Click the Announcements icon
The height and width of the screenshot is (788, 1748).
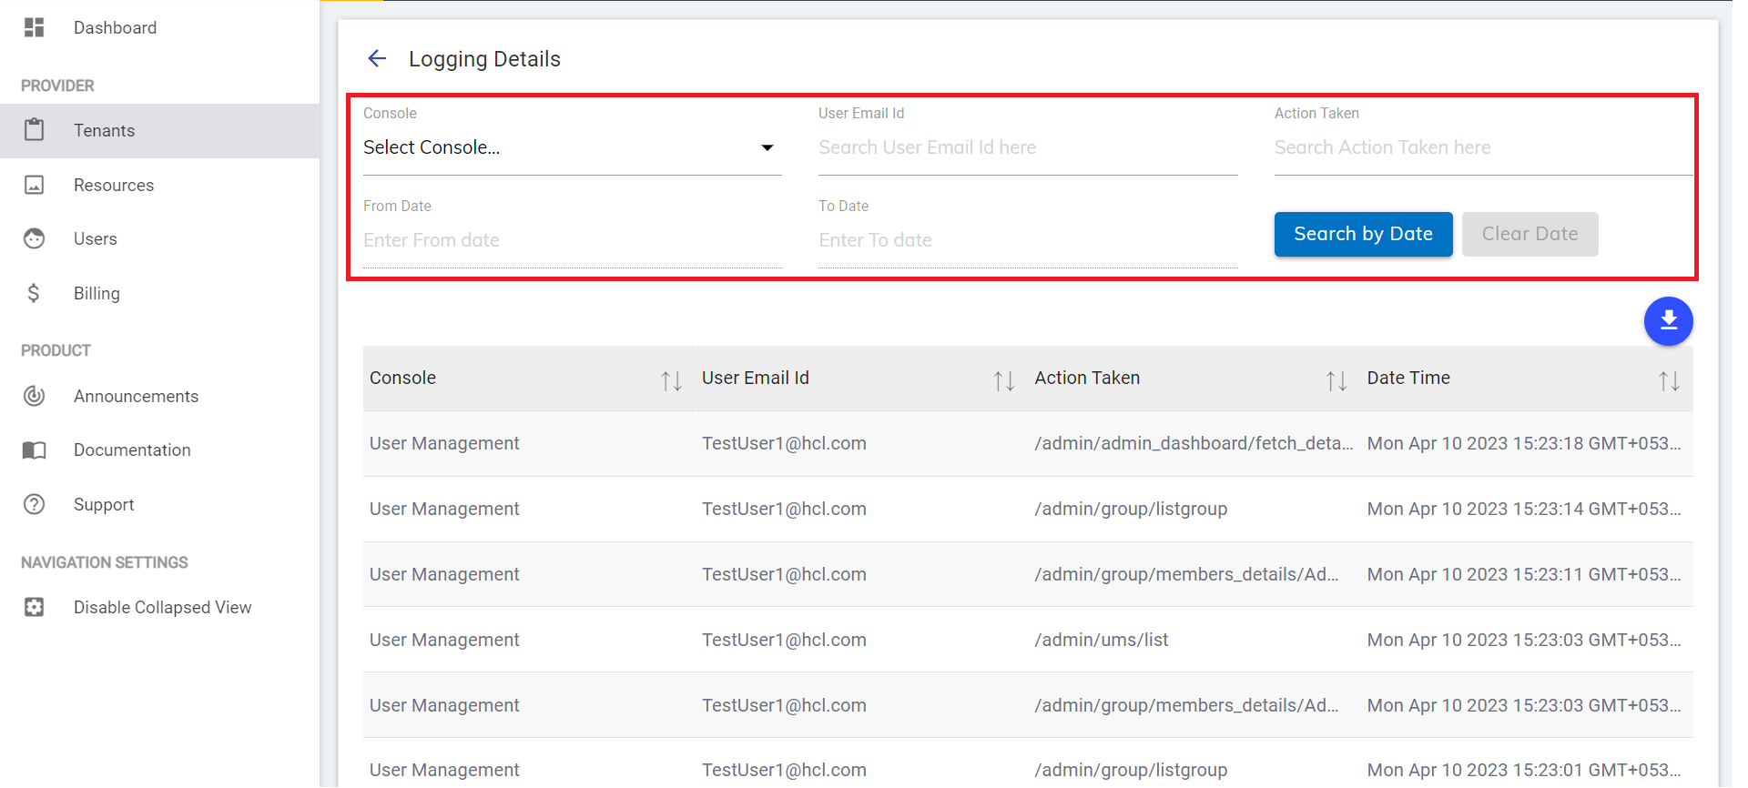[34, 396]
